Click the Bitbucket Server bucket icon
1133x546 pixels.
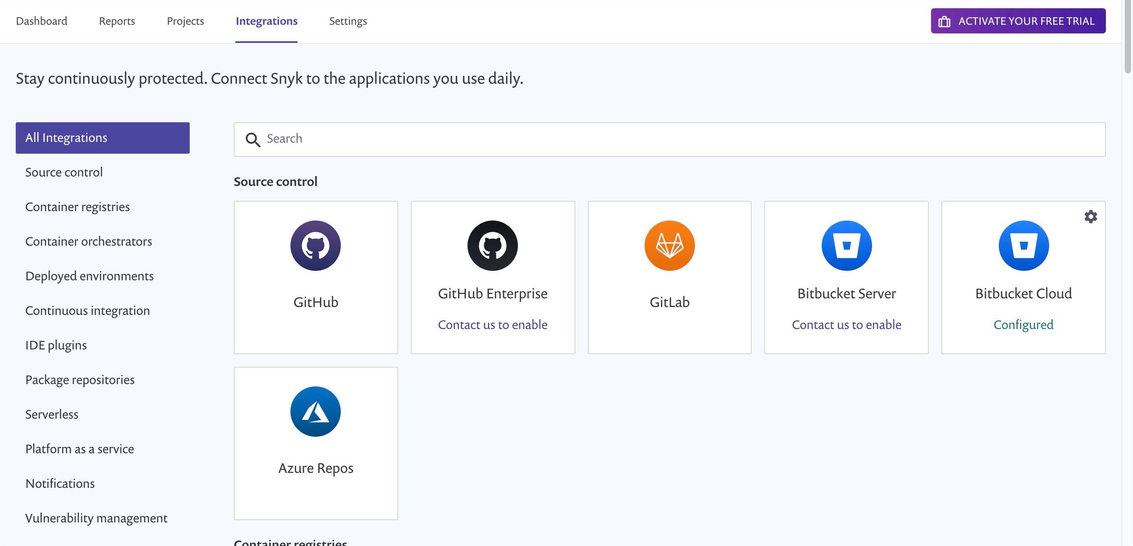point(847,246)
